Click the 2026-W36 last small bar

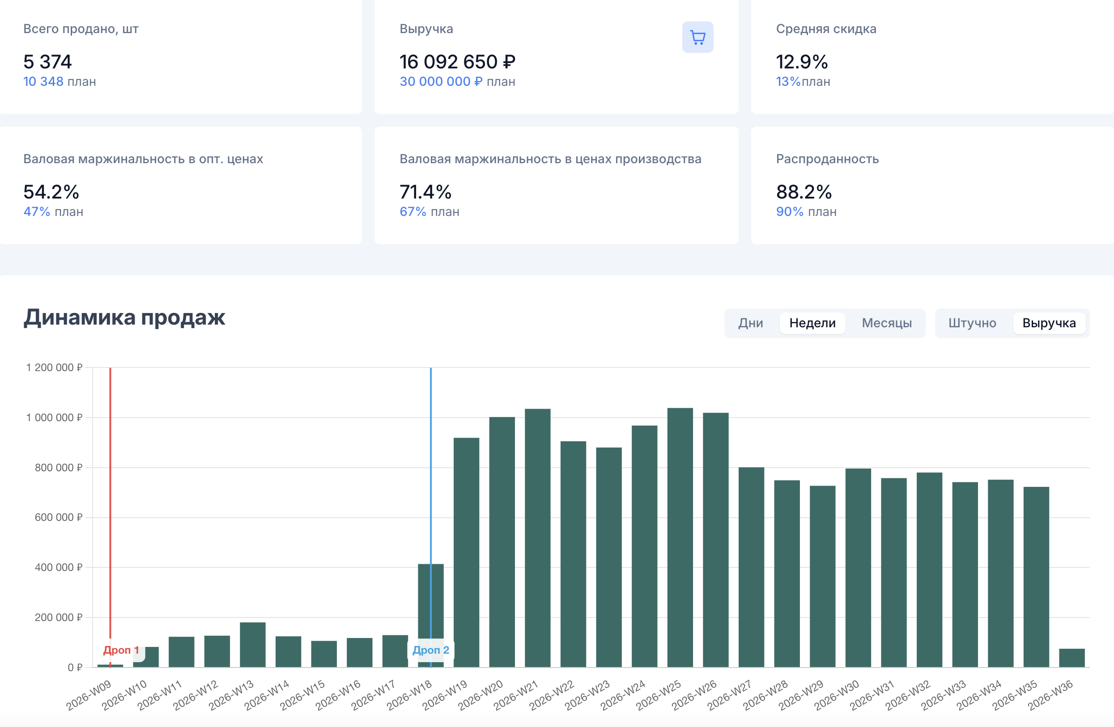pyautogui.click(x=1071, y=658)
